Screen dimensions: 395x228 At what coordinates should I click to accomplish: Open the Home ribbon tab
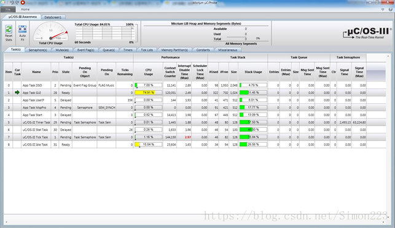pyautogui.click(x=25, y=9)
